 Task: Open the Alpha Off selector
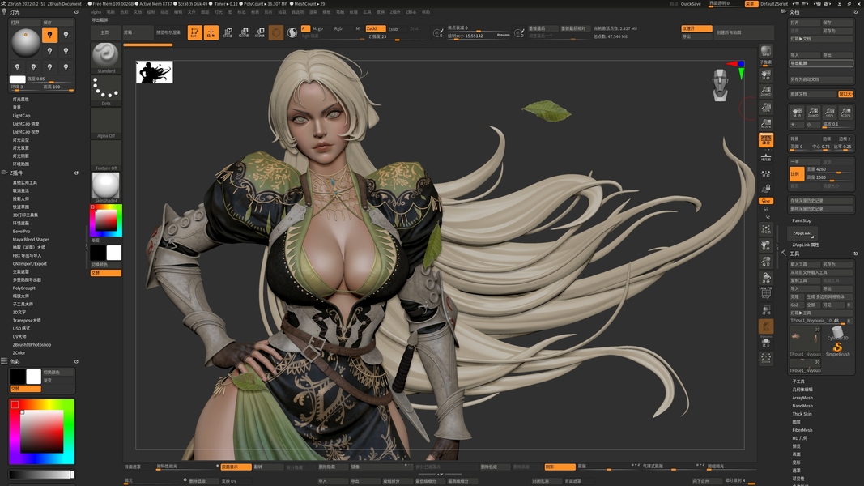tap(106, 123)
